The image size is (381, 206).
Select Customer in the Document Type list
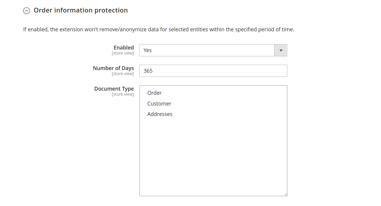(x=159, y=103)
